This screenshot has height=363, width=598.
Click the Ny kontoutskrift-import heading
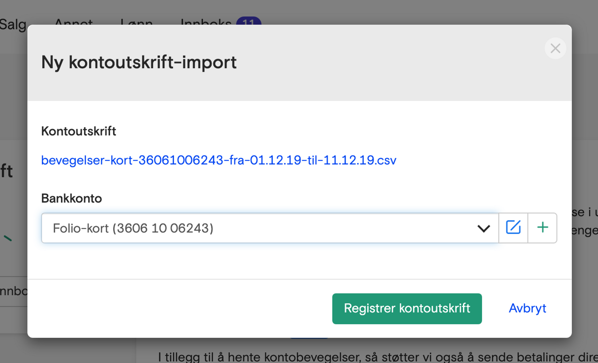point(139,62)
